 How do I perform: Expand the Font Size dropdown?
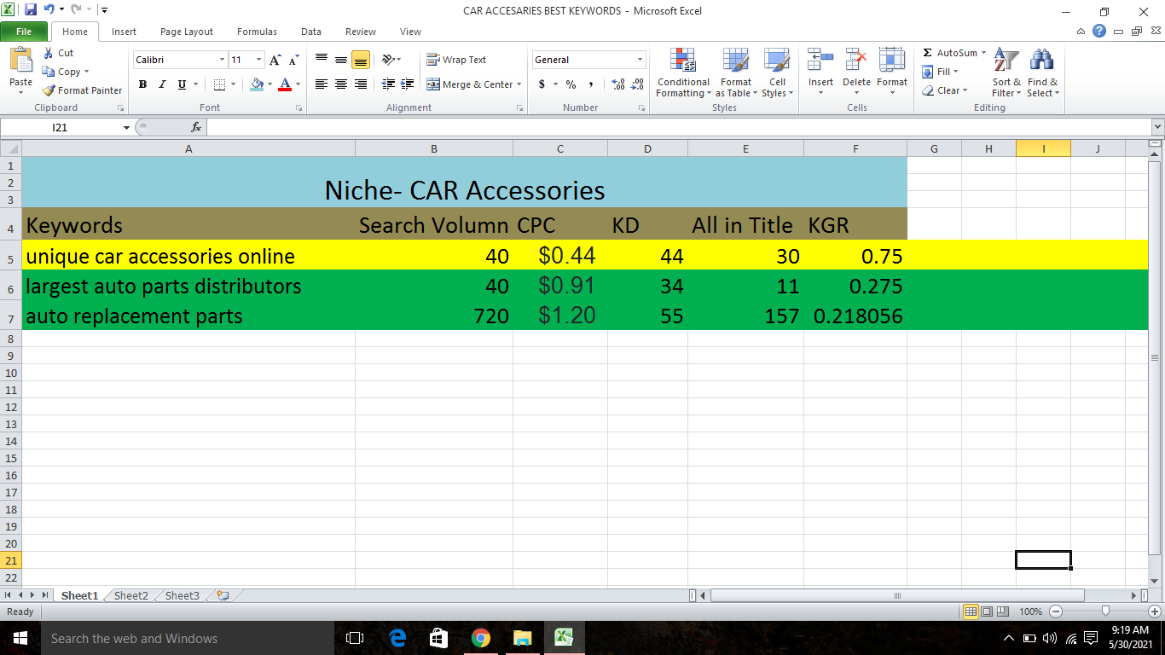click(x=257, y=60)
